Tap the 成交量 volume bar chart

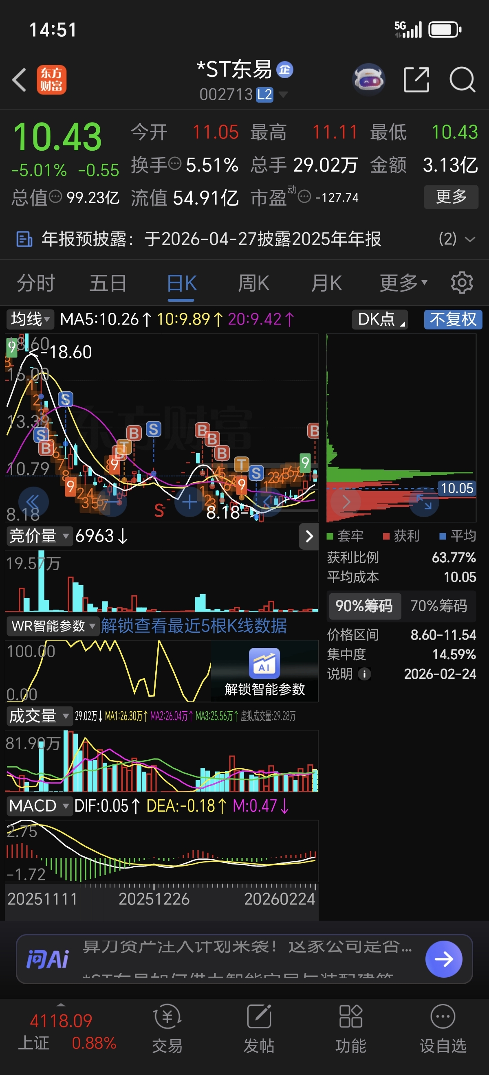click(x=162, y=760)
